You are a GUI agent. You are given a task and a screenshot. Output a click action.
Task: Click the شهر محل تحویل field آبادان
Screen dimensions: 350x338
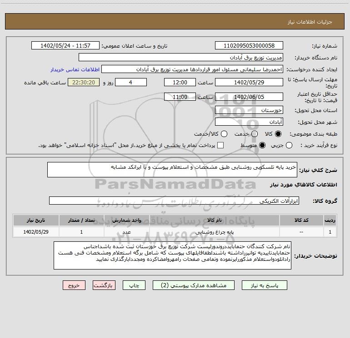(x=249, y=122)
